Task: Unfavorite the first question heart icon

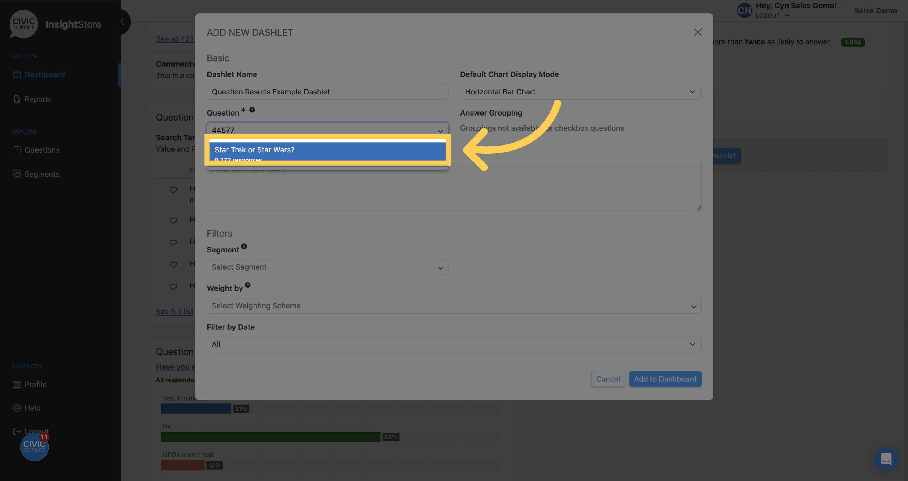Action: (173, 190)
